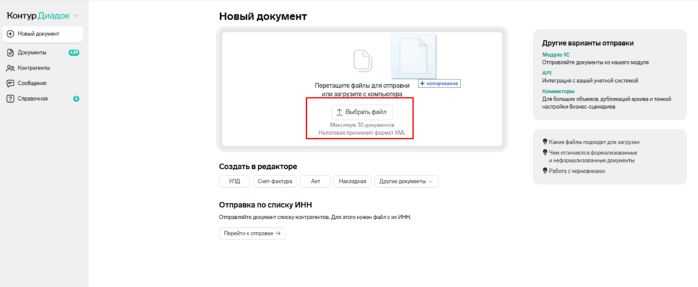Click the Другие варианты отправки heading

click(x=588, y=43)
